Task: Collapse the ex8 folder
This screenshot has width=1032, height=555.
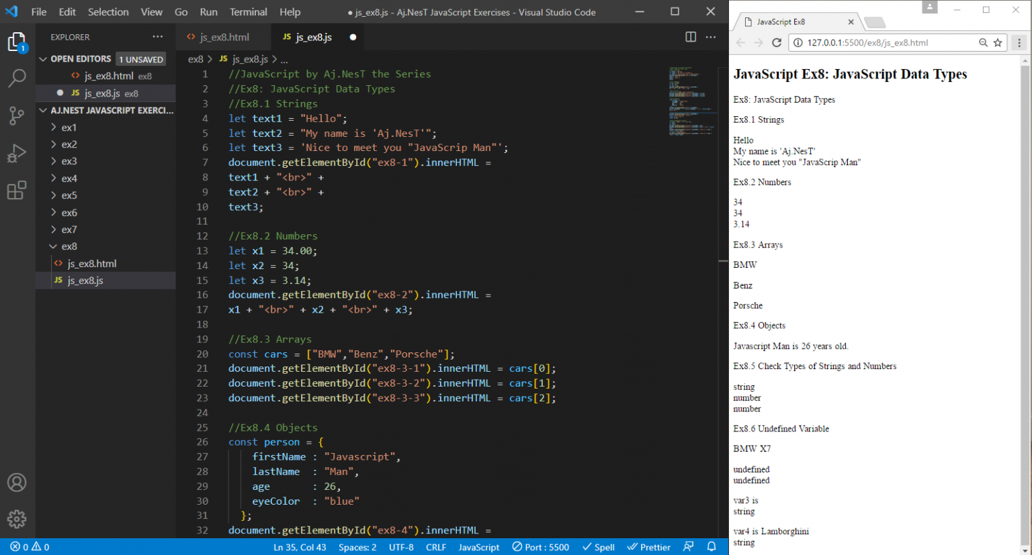Action: tap(69, 246)
